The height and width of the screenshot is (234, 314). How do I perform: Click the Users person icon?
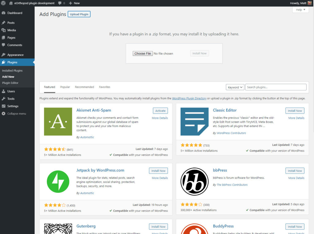[3, 91]
